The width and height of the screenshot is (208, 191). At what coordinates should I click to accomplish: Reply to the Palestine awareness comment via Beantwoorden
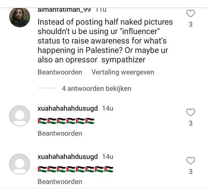[x=60, y=72]
